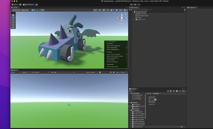Uncheck Show NavMesh
The image size is (213, 129).
126,48
